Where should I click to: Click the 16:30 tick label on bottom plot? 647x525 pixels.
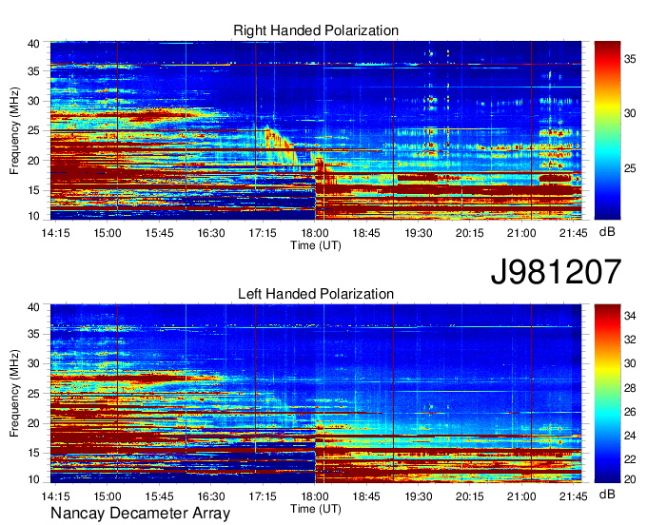point(211,496)
